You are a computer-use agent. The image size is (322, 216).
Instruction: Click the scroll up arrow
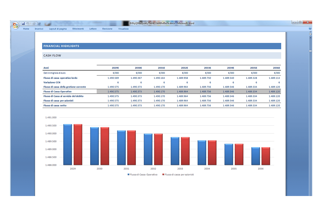click(310, 38)
